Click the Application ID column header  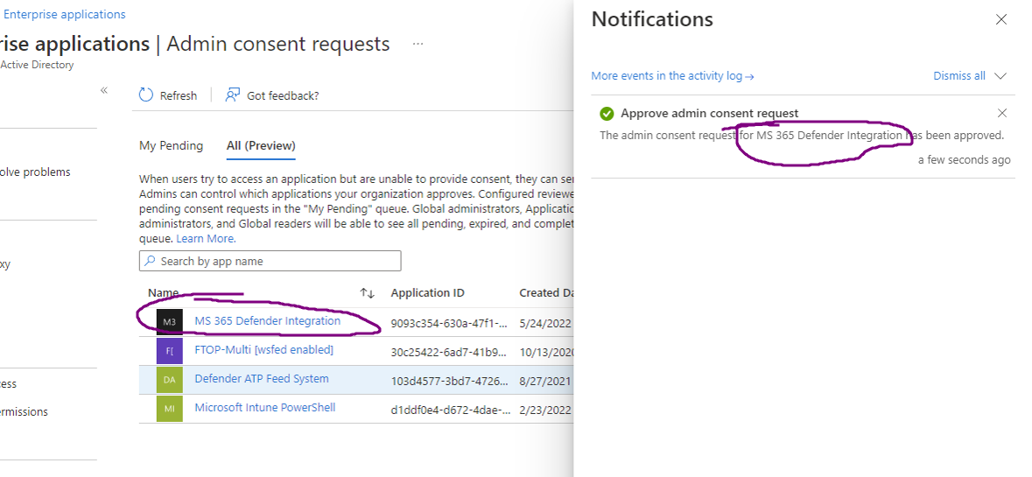point(428,293)
